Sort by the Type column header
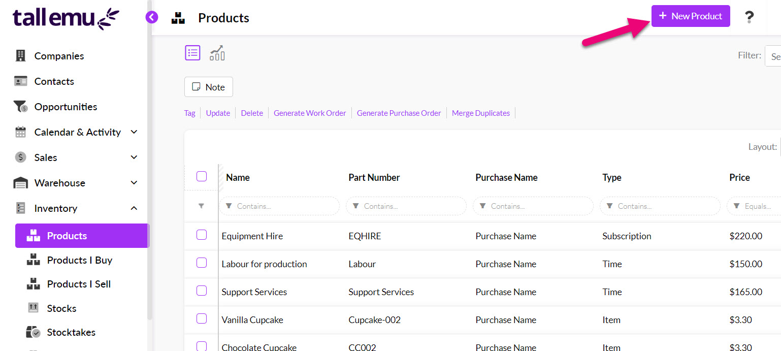The width and height of the screenshot is (781, 351). coord(612,177)
